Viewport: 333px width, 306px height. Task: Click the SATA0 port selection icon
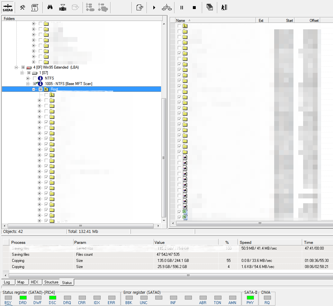pos(8,8)
